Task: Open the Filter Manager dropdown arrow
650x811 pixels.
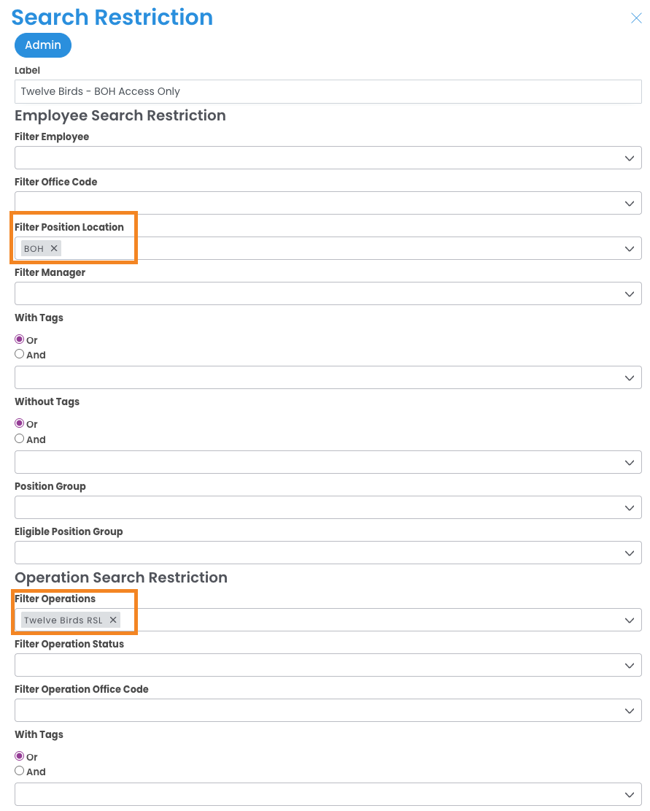Action: pyautogui.click(x=629, y=293)
